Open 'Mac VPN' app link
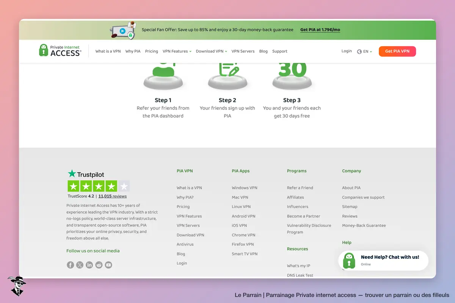Screen dimensions: 455x303 (x=240, y=197)
